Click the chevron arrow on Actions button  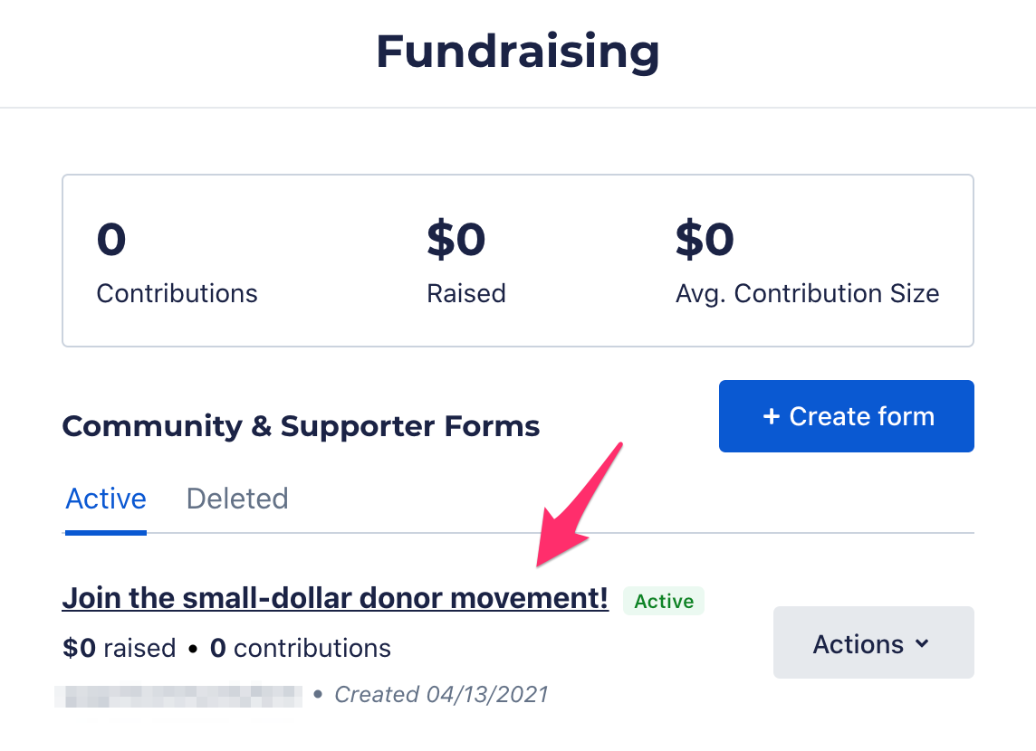[x=922, y=643]
